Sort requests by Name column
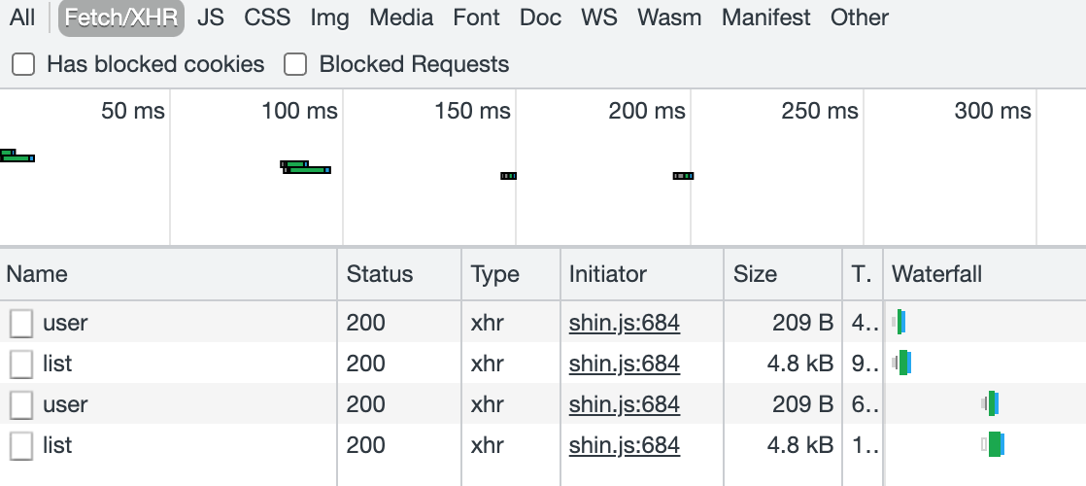 coord(37,274)
